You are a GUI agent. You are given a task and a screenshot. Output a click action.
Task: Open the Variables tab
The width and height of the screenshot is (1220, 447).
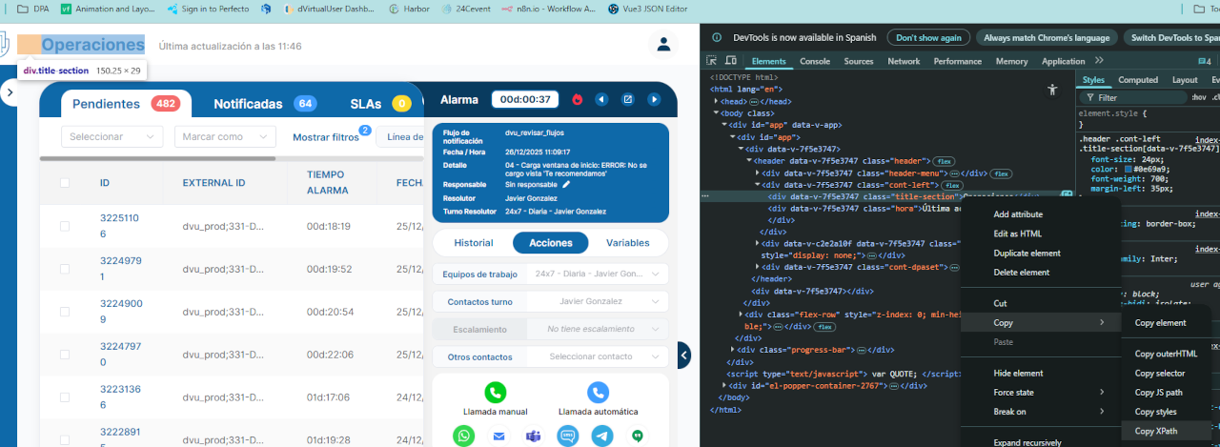click(x=626, y=243)
